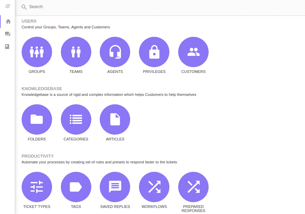Viewport: 305px width, 214px height.
Task: Go to Home in the sidebar
Action: [x=8, y=22]
